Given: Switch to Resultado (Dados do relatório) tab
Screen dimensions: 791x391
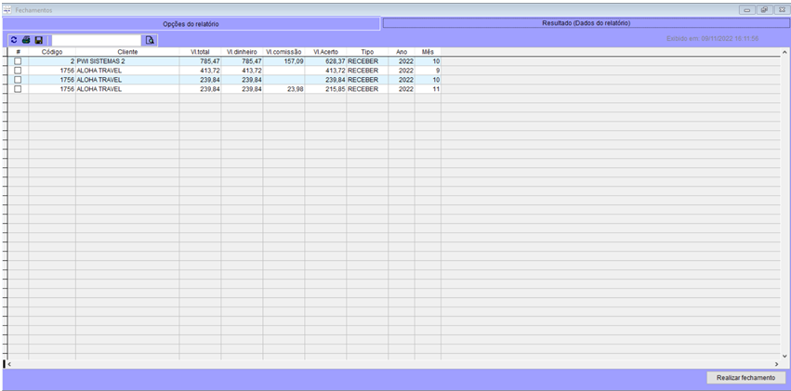Looking at the screenshot, I should pos(586,22).
